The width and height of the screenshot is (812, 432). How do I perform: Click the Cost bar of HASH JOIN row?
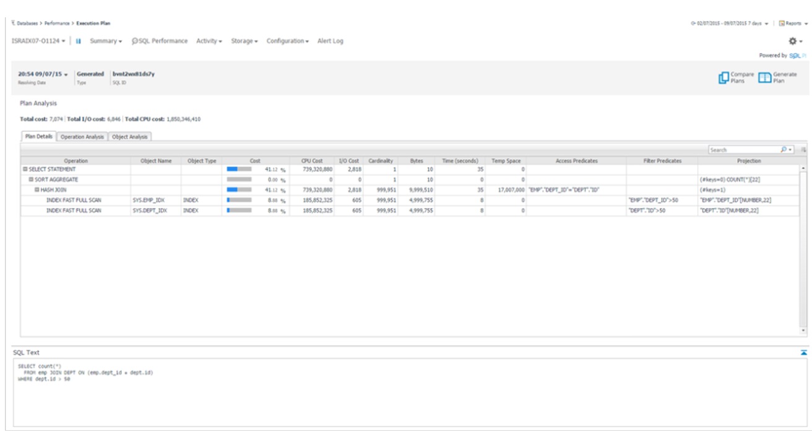point(239,190)
